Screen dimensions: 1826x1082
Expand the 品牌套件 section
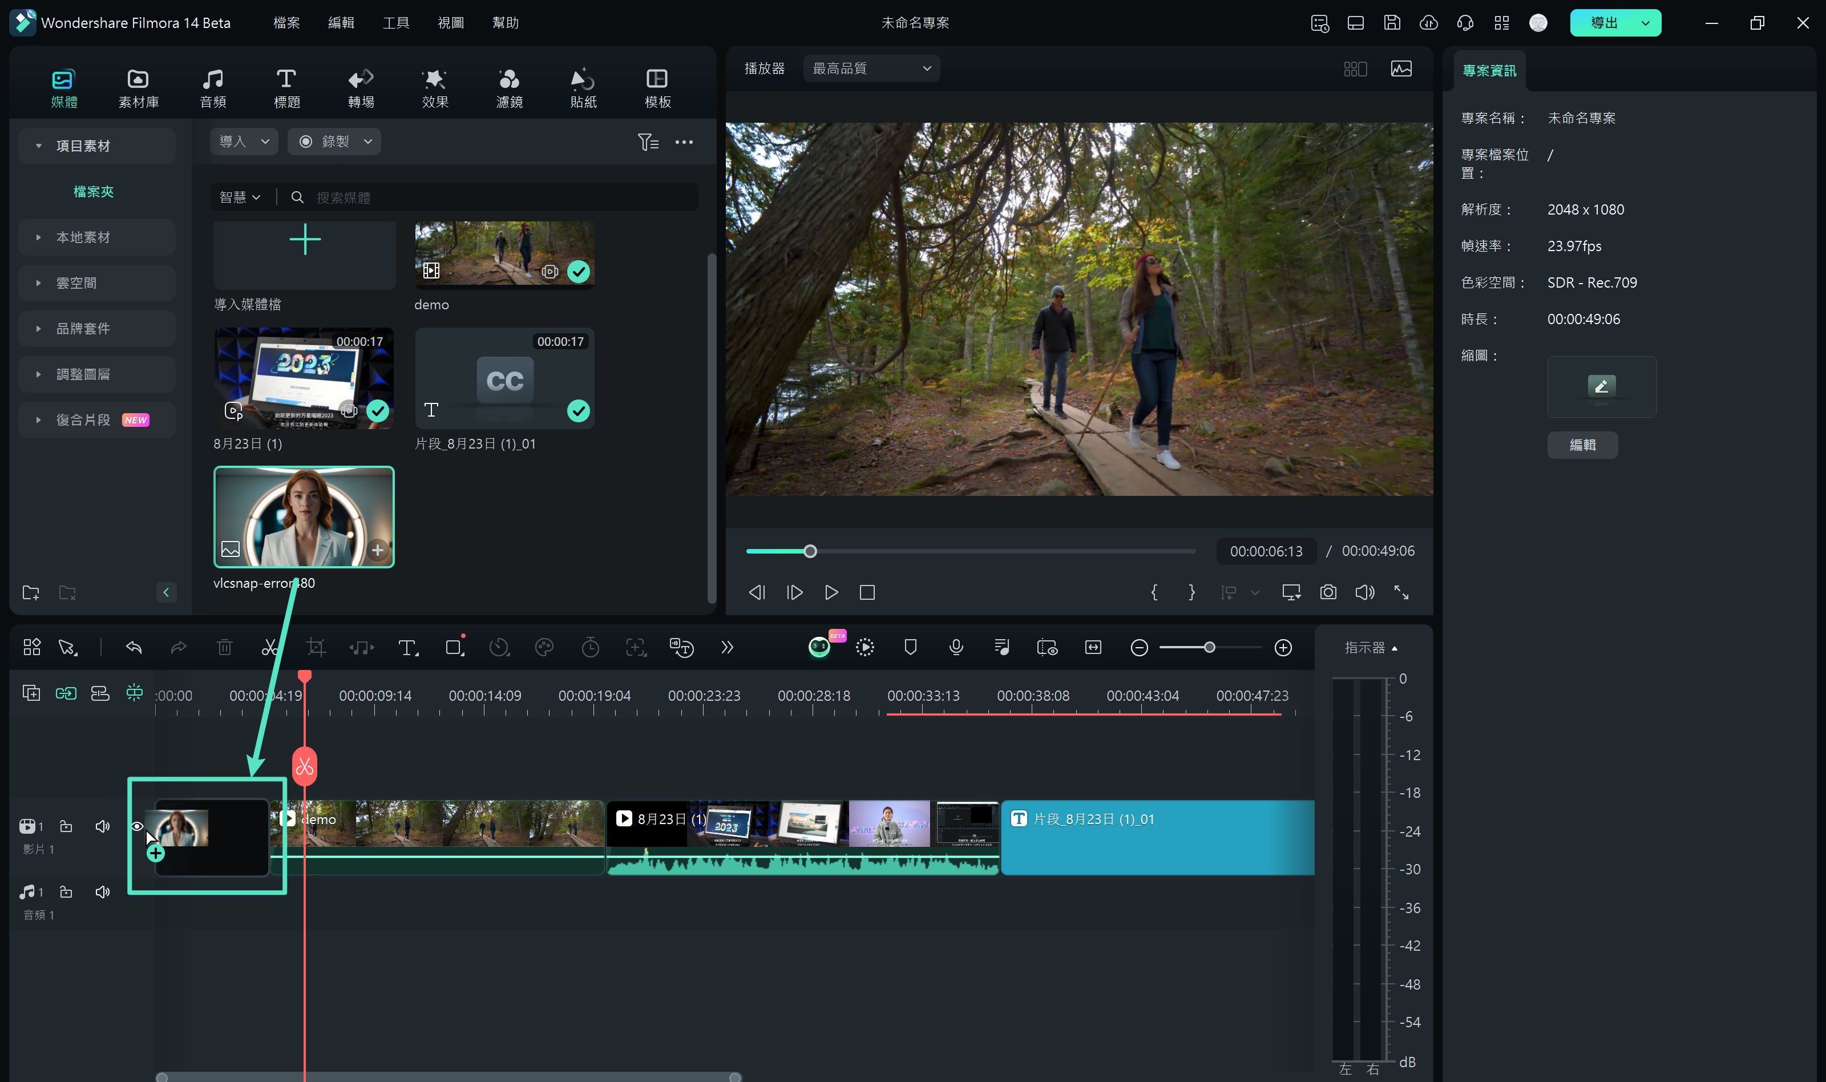(x=39, y=328)
